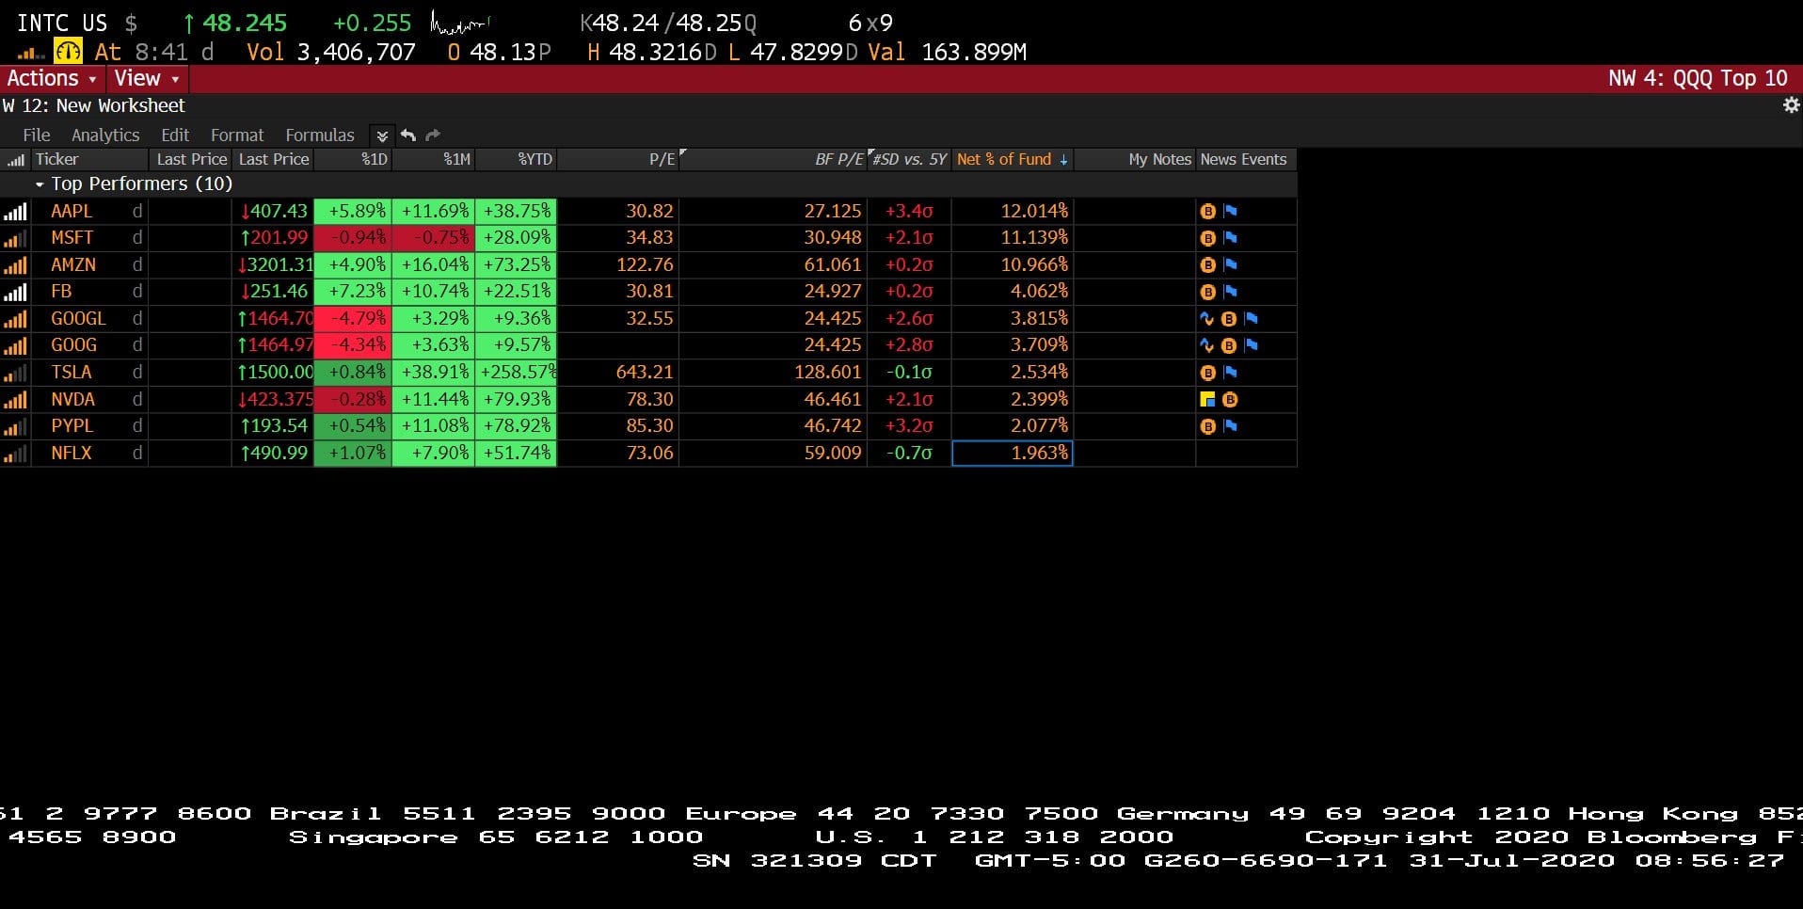The width and height of the screenshot is (1803, 909).
Task: Click PYPL's last price 193.54
Action: (273, 426)
